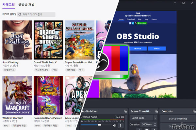Open the Grand Theft Auto V cover

[48, 40]
